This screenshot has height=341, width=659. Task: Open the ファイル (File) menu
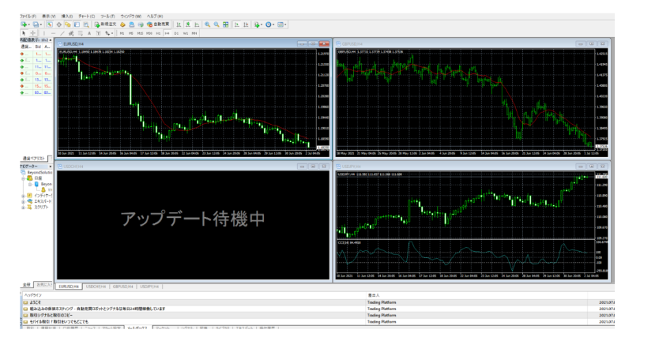tap(28, 16)
